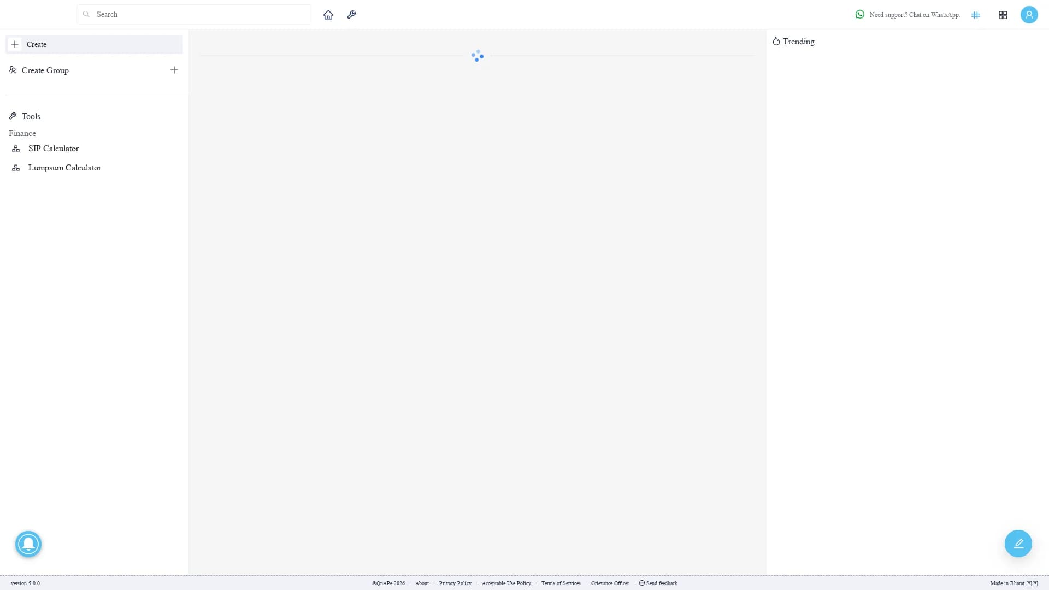Open Terms of Services link

(x=561, y=583)
